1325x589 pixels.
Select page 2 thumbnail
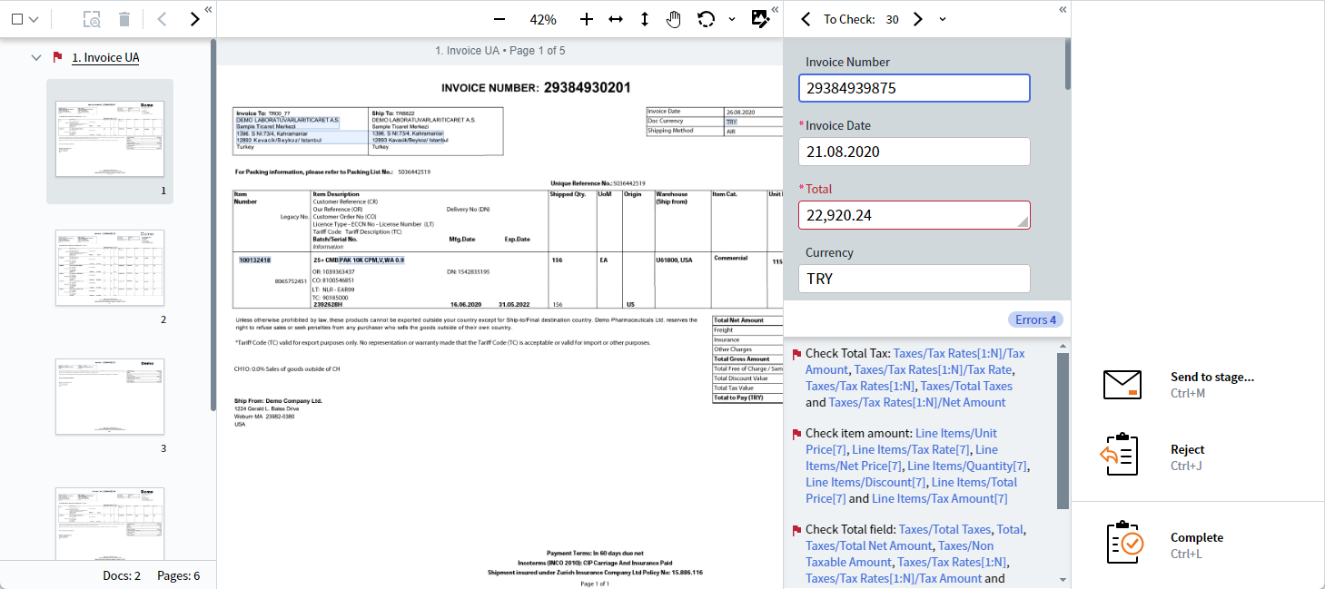point(110,268)
